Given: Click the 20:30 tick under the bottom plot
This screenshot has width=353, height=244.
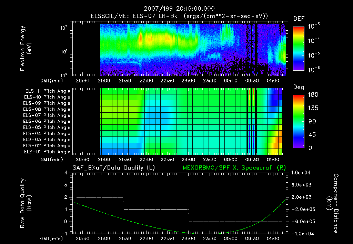Looking at the screenshot, I should point(82,238).
